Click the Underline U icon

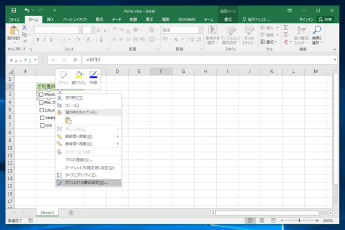coord(51,39)
